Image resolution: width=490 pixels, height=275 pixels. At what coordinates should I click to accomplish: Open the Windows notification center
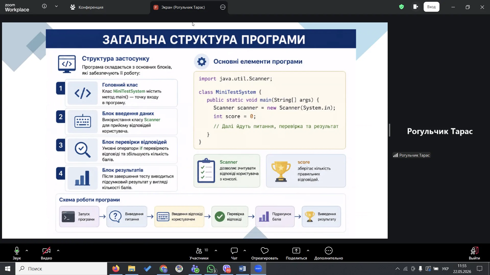(x=480, y=269)
